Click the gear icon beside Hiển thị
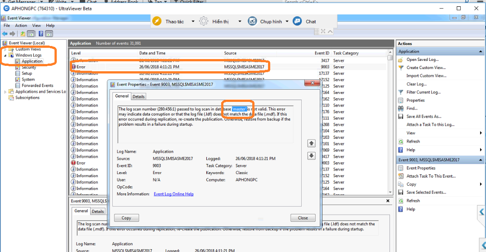 204,22
